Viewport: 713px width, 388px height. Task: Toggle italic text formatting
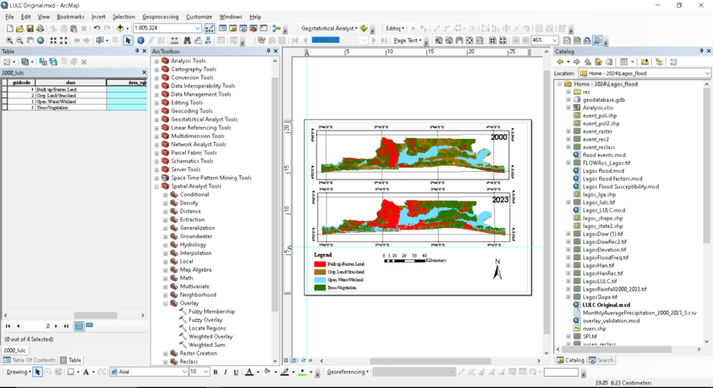point(225,372)
